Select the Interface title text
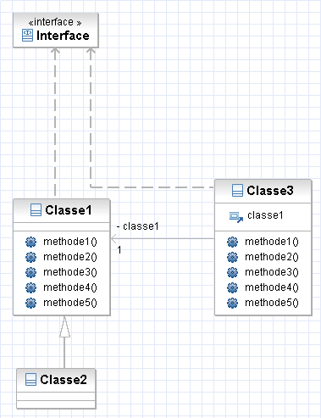 point(63,36)
